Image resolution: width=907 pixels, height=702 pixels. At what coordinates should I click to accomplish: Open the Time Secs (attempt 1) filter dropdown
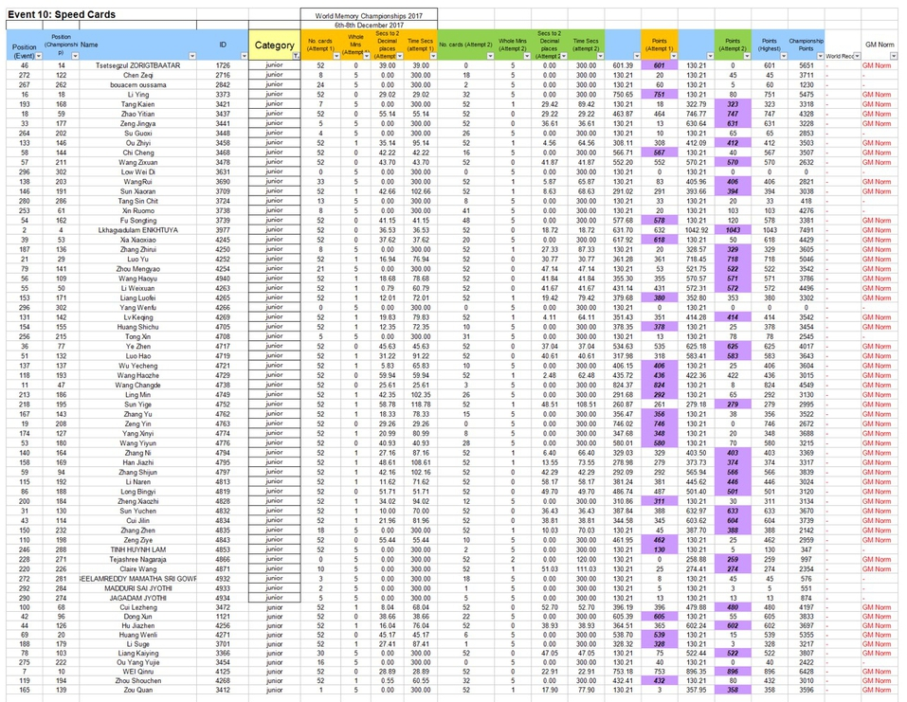[433, 56]
